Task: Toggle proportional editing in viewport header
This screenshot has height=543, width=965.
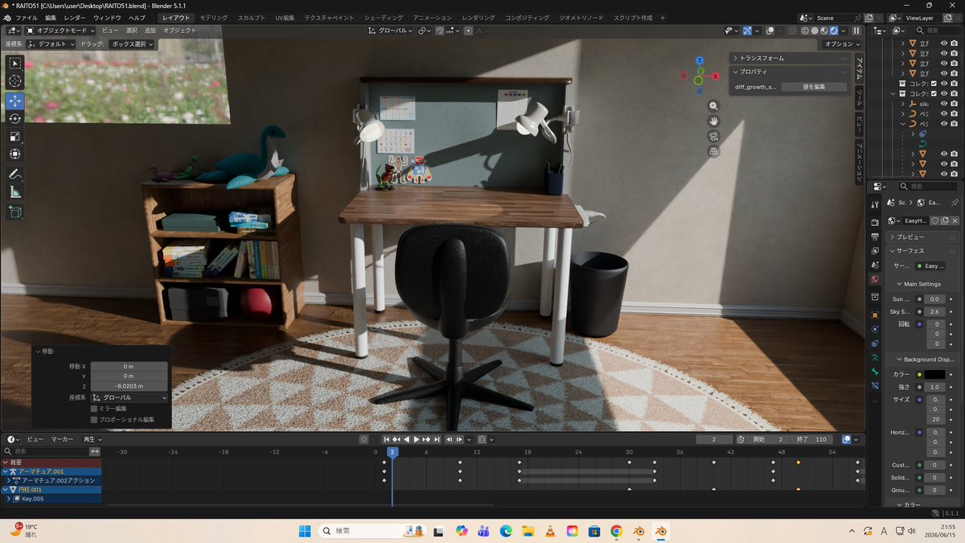Action: (x=469, y=31)
